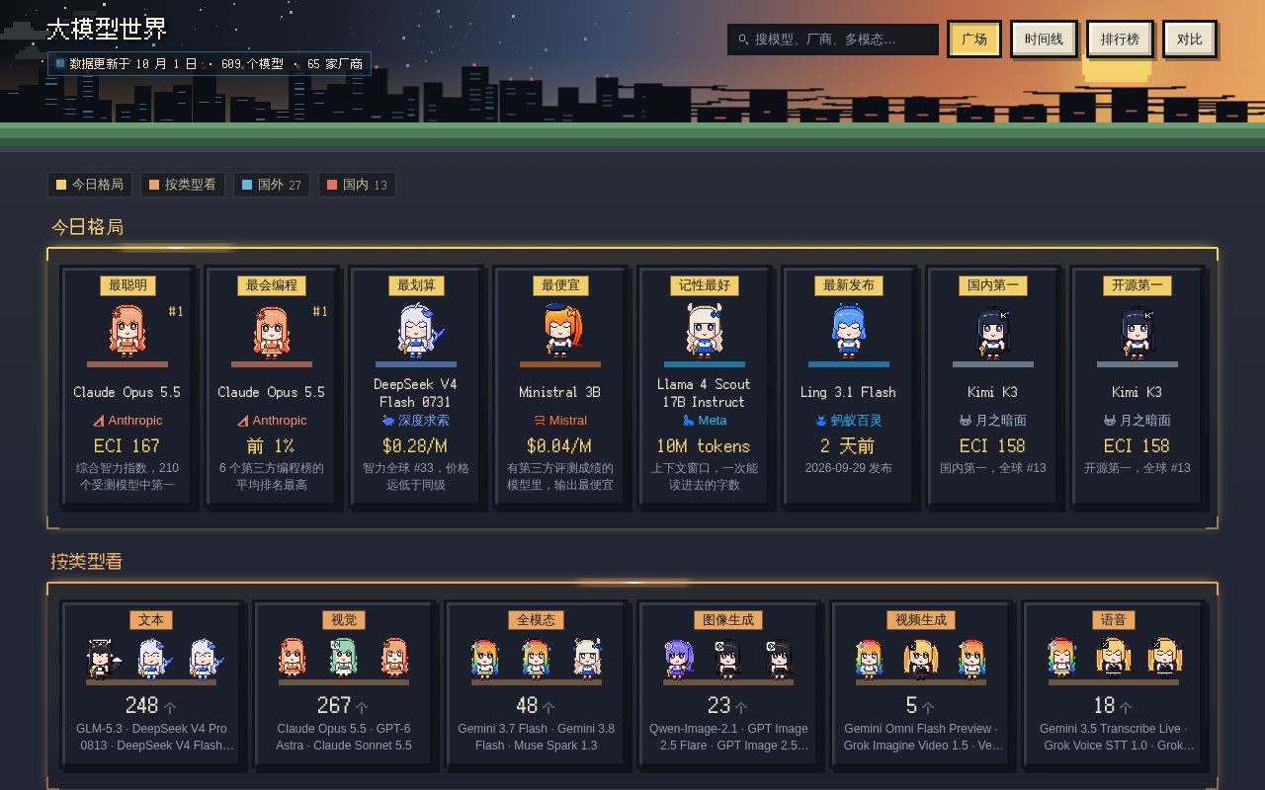Click the blonde middle avatar in 视频生成 card

[x=920, y=659]
